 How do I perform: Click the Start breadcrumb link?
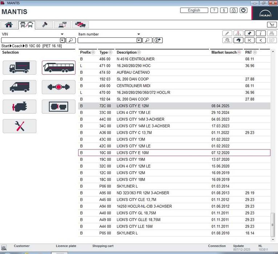[x=5, y=46]
